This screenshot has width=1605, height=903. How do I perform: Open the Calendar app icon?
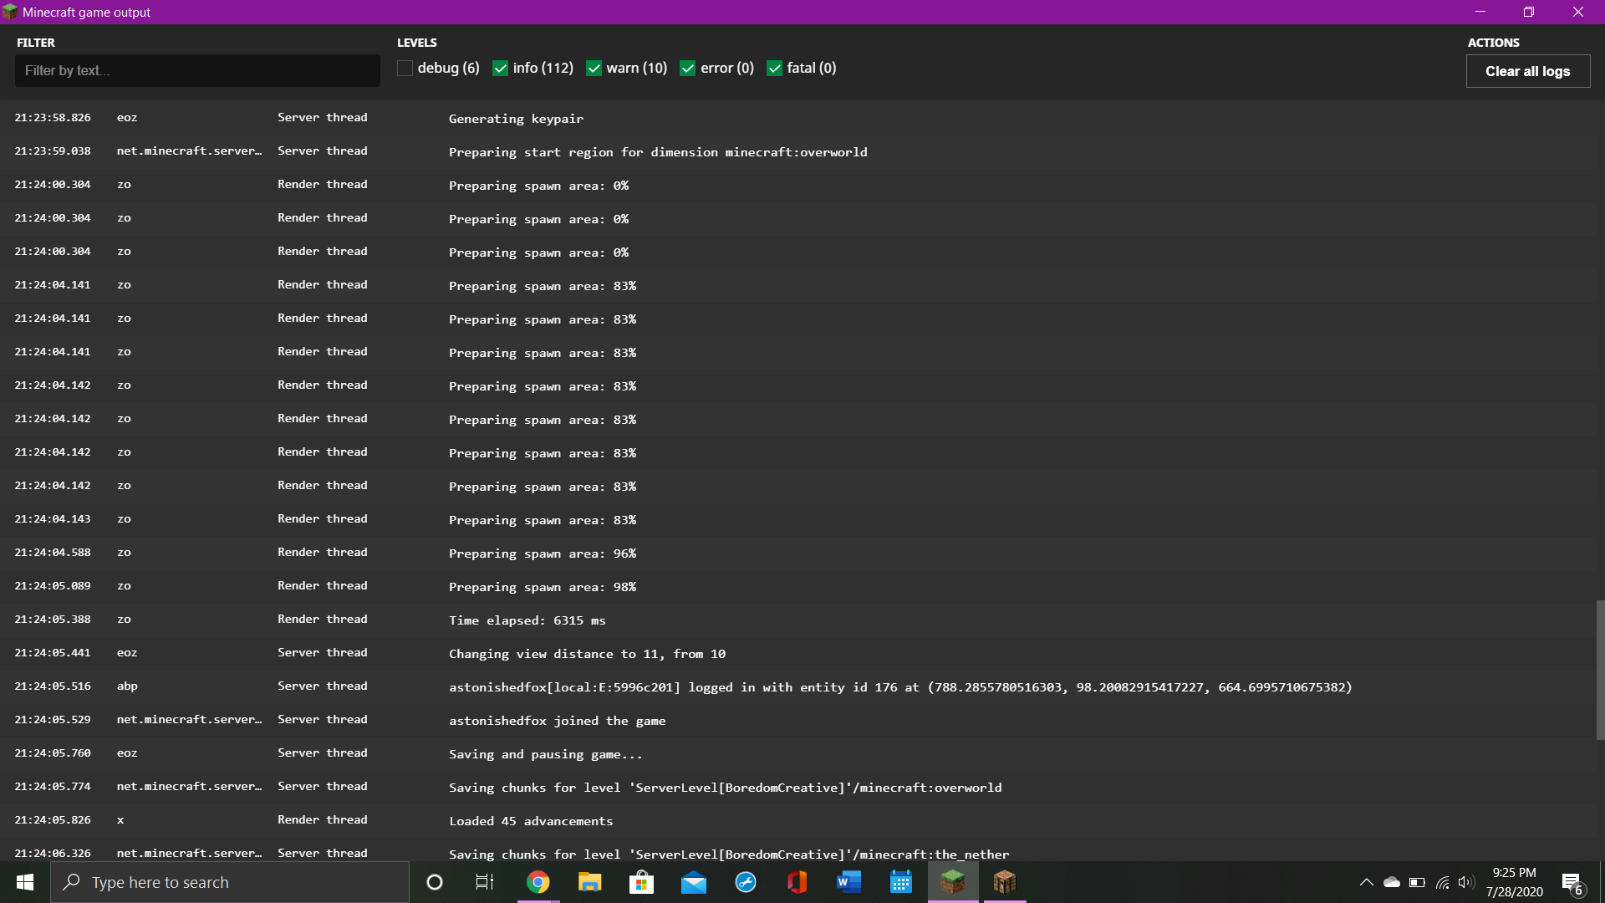(901, 882)
